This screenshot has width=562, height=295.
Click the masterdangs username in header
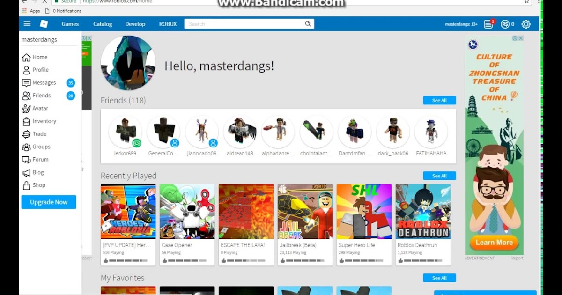coord(461,24)
